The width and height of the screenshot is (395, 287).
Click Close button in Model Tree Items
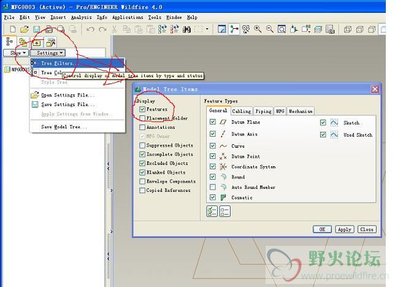(x=367, y=229)
